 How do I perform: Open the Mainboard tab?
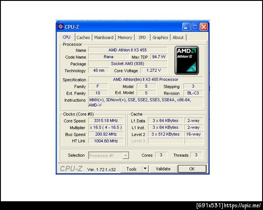pyautogui.click(x=103, y=38)
